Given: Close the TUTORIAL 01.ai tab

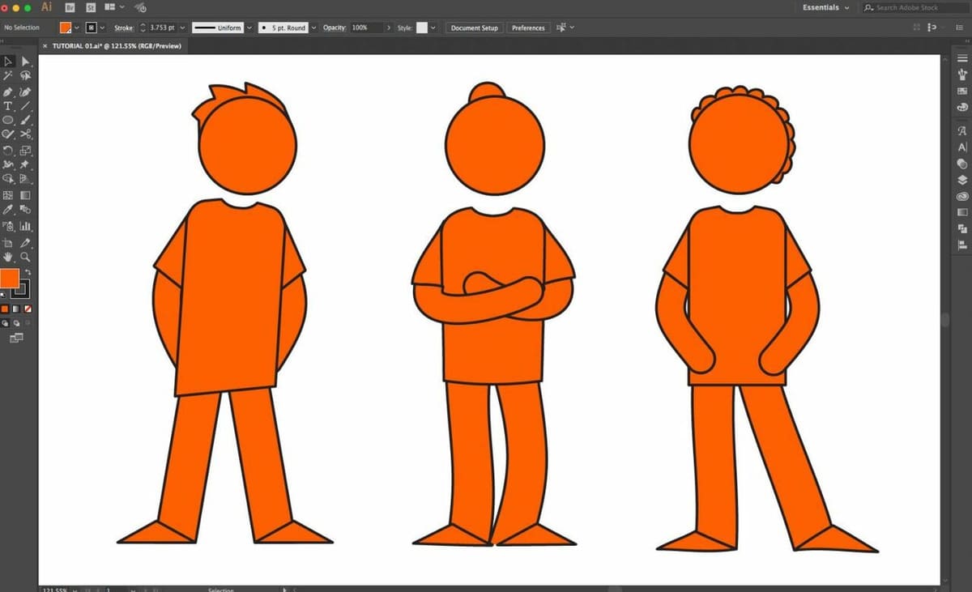Looking at the screenshot, I should point(45,46).
